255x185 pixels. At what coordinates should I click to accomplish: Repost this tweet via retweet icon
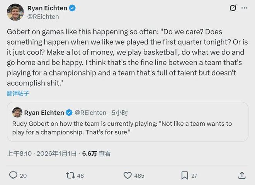click(x=70, y=175)
